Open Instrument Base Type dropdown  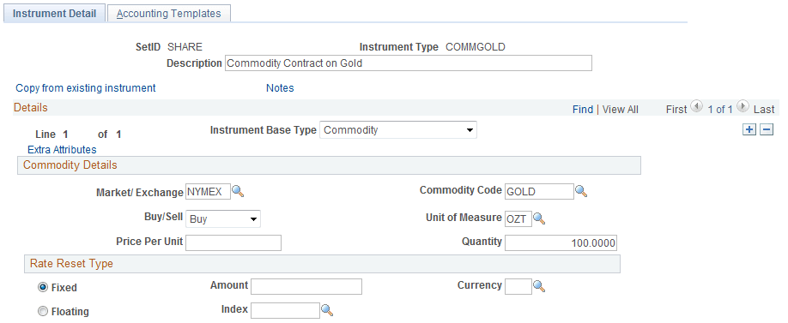click(398, 130)
